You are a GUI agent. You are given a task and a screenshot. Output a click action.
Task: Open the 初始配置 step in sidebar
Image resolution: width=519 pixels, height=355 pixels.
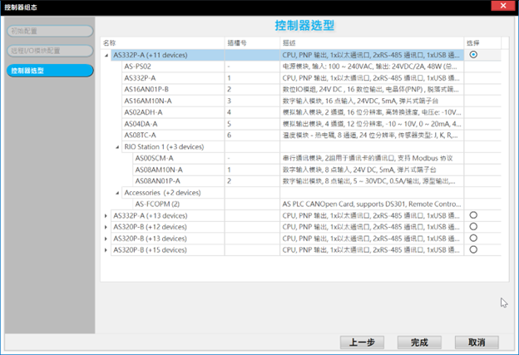(x=48, y=32)
